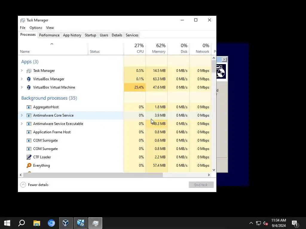Click the horizontal scrollbar thumb

[x=93, y=175]
